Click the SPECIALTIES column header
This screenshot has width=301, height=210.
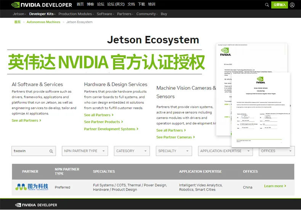[x=104, y=172]
